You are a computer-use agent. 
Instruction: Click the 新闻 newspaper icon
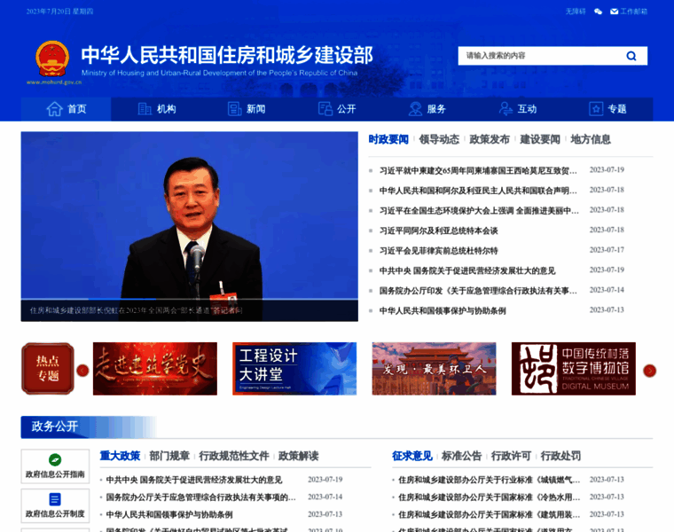234,109
